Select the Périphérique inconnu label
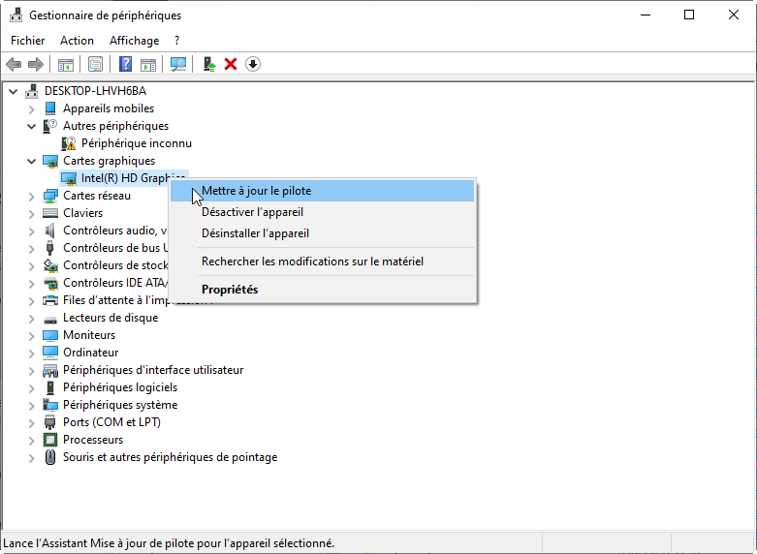The image size is (757, 554). (x=137, y=143)
